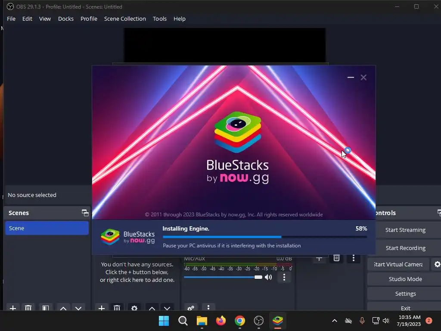Move the scene up with the Scenes up arrow
Screen dimensions: 441x331
point(63,308)
